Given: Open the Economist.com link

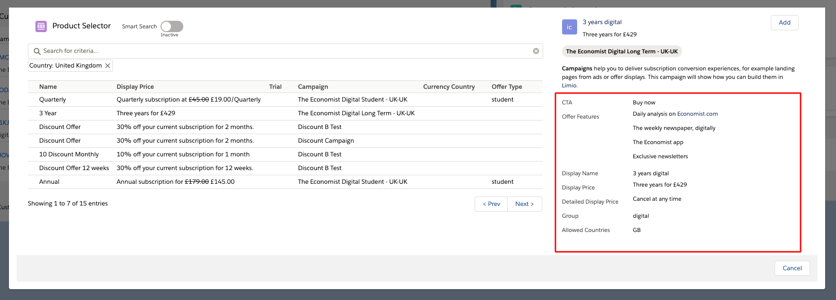Looking at the screenshot, I should click(x=697, y=114).
